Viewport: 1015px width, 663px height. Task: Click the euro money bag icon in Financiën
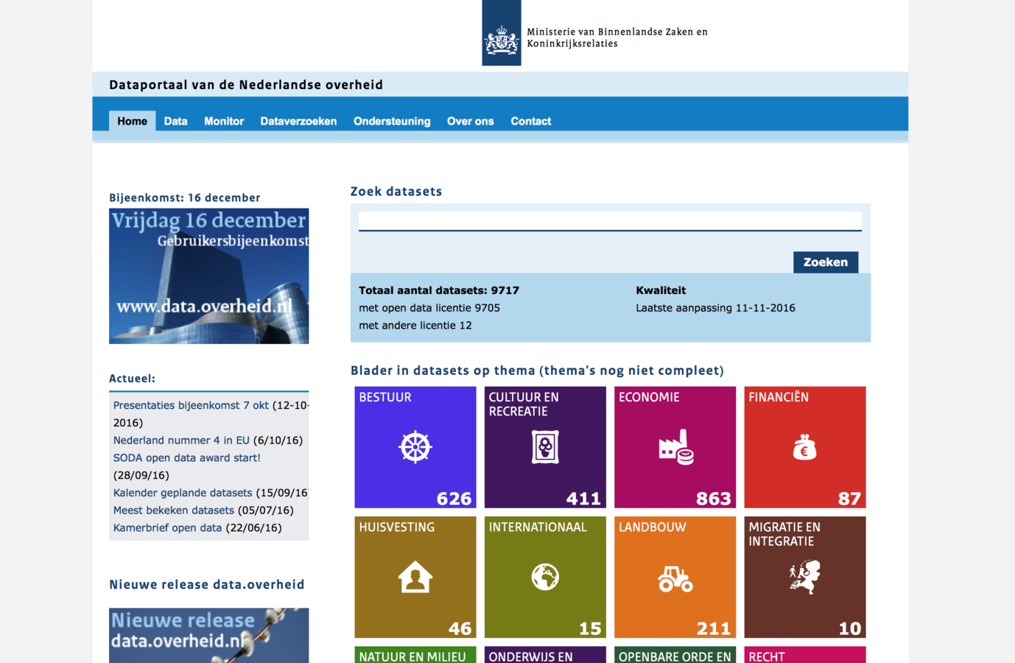(804, 447)
